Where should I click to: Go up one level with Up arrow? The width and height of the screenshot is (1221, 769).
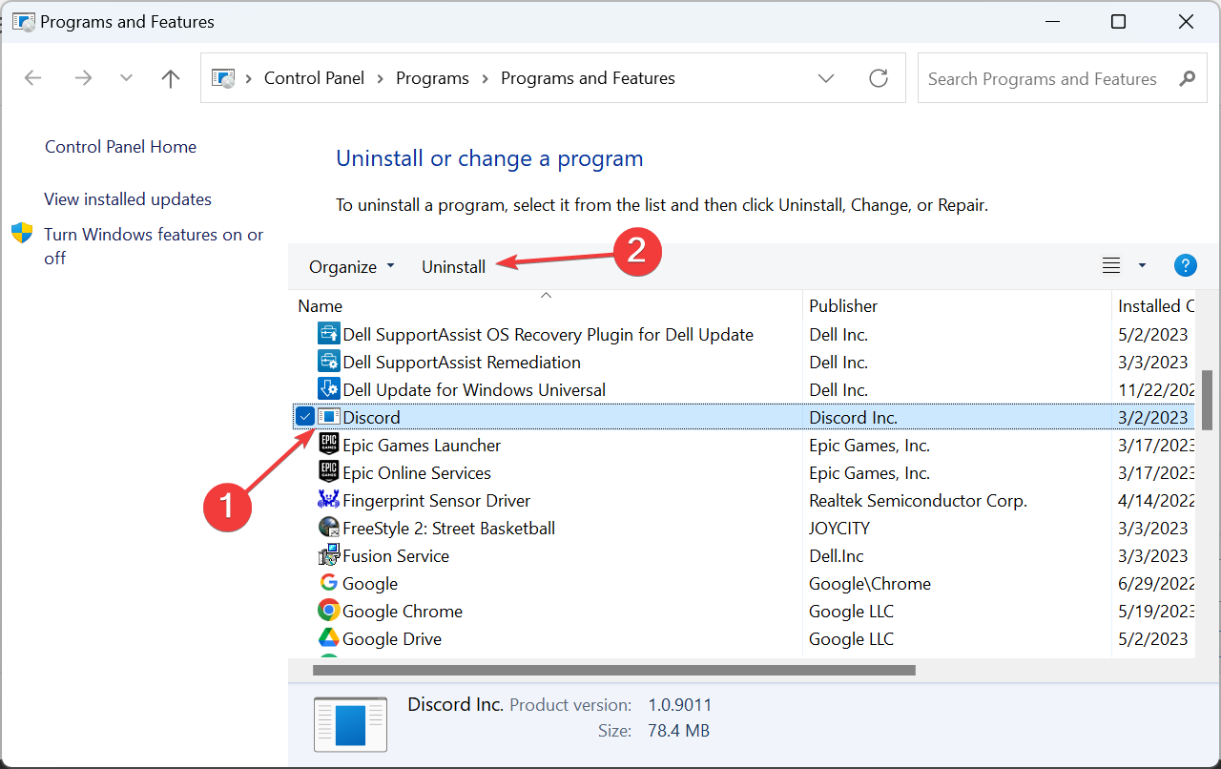[171, 78]
